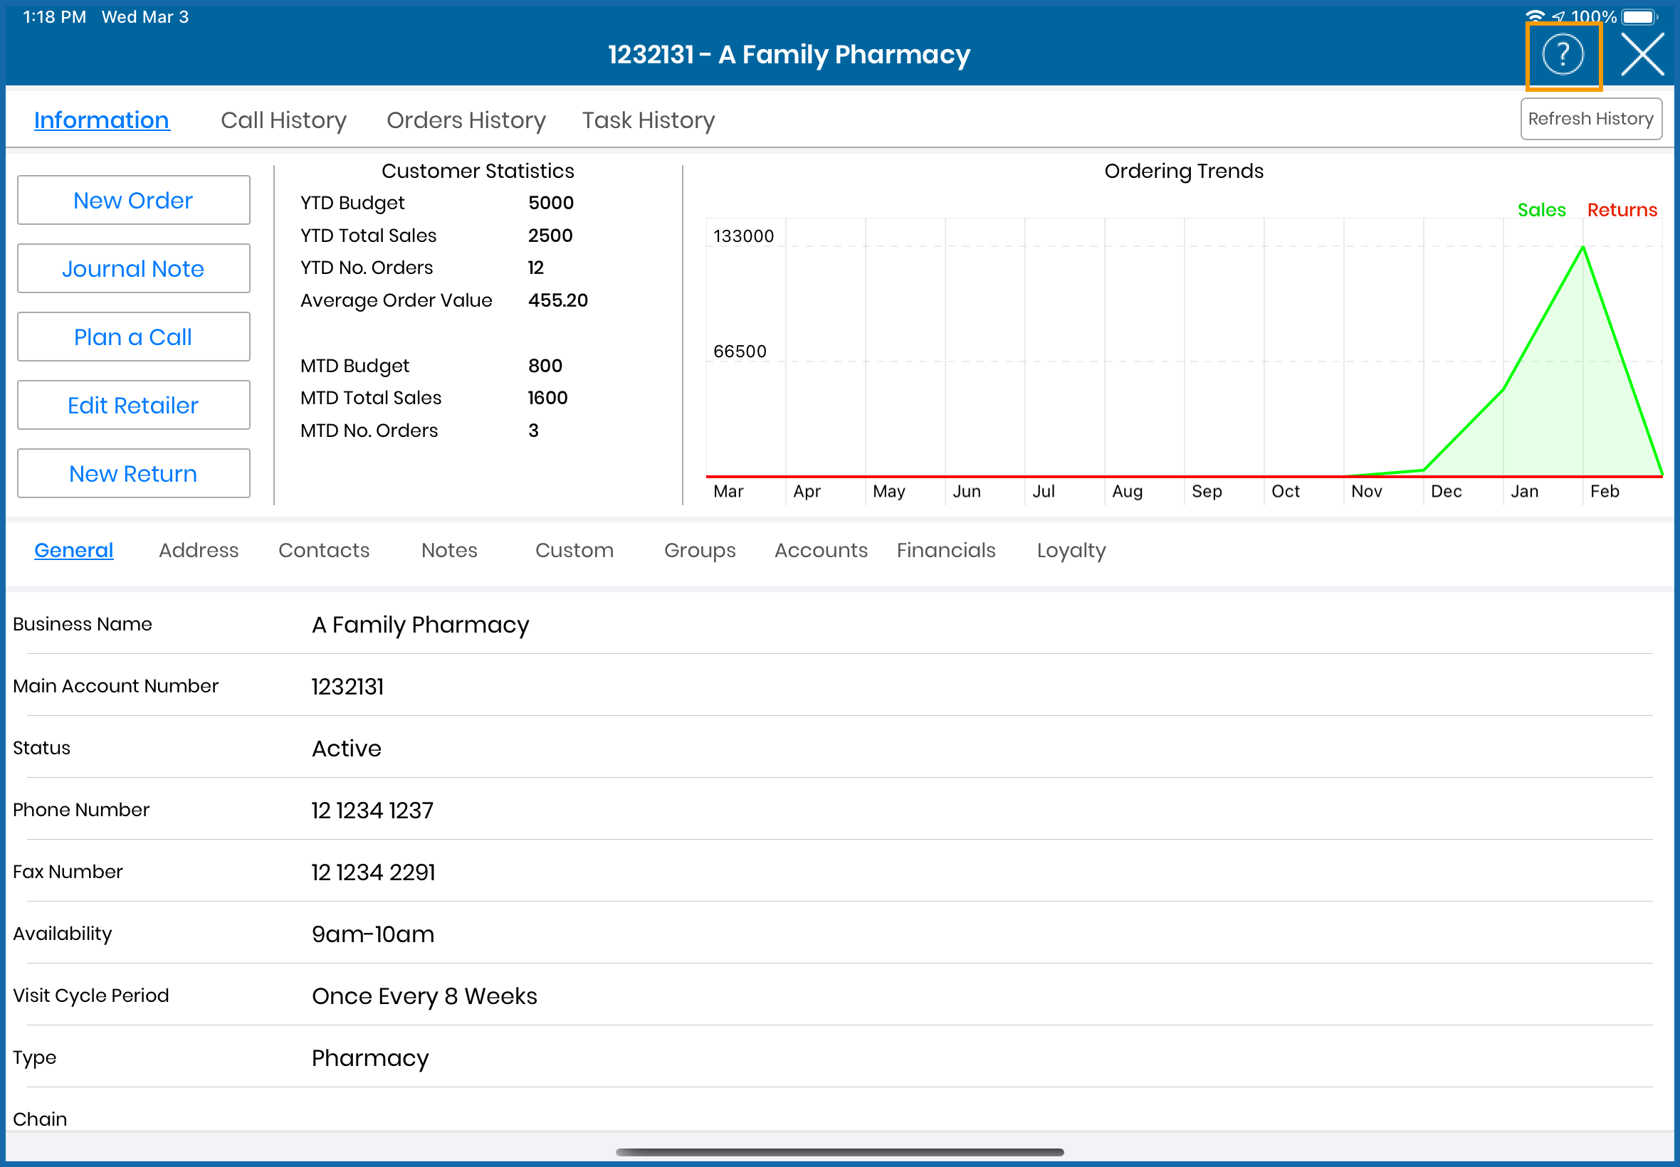
Task: Start a New Order
Action: (x=133, y=201)
